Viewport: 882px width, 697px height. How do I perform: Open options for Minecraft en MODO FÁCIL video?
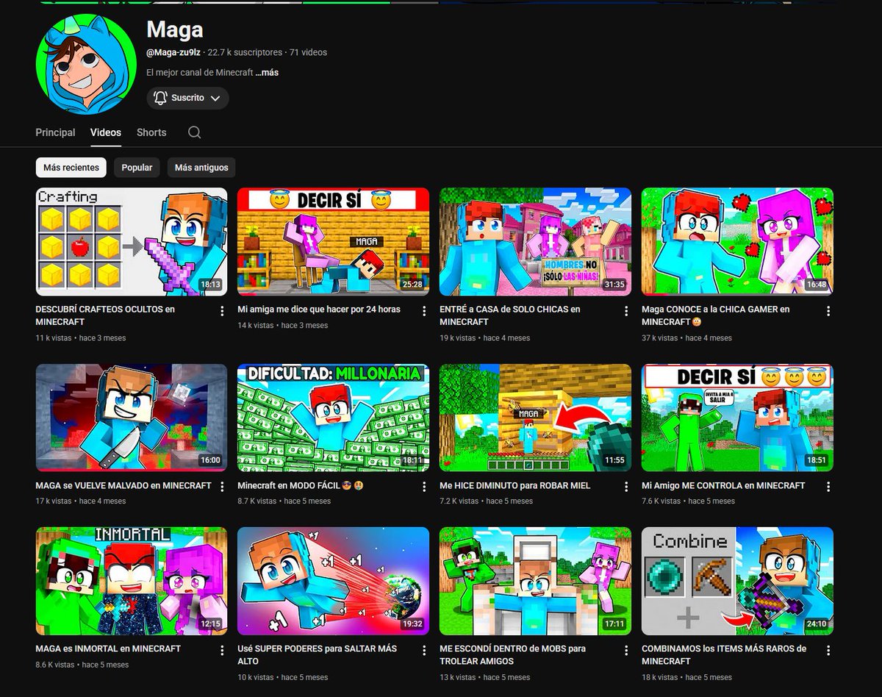tap(425, 487)
